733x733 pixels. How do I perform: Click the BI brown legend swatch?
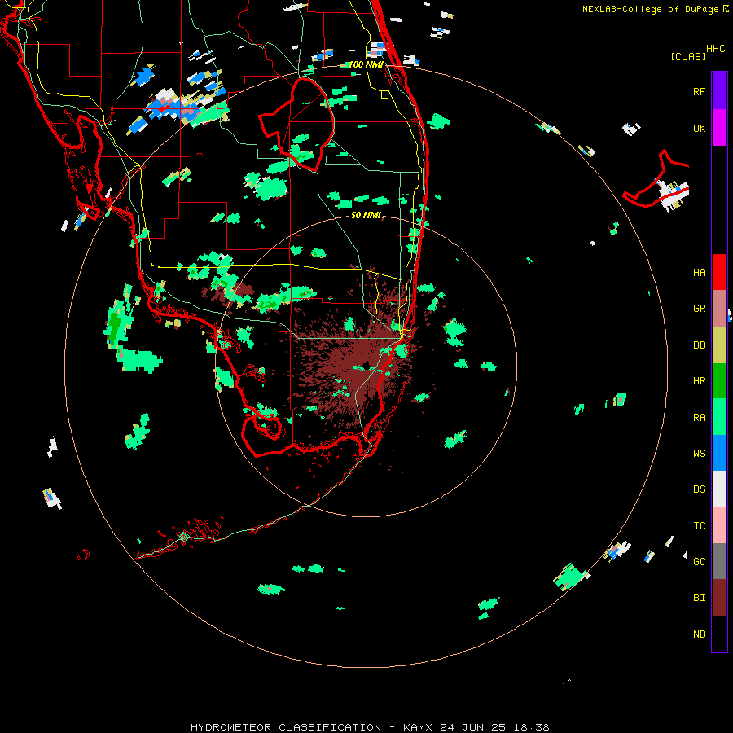(x=719, y=598)
